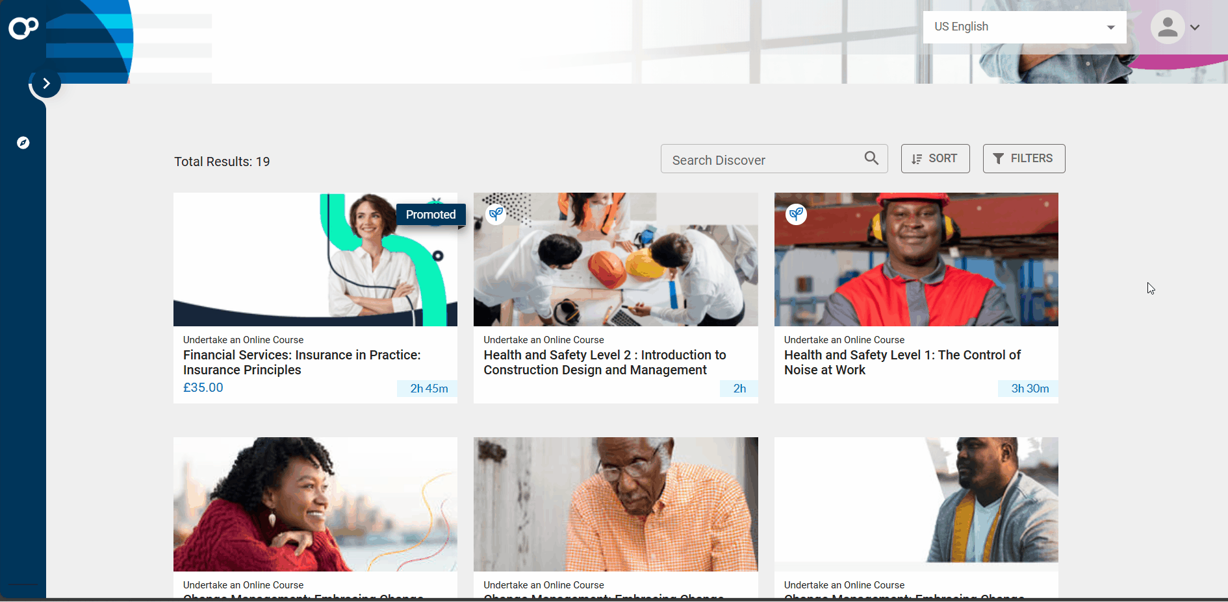Click the thumbnail of the elderly man in the orange shirt

coord(615,504)
